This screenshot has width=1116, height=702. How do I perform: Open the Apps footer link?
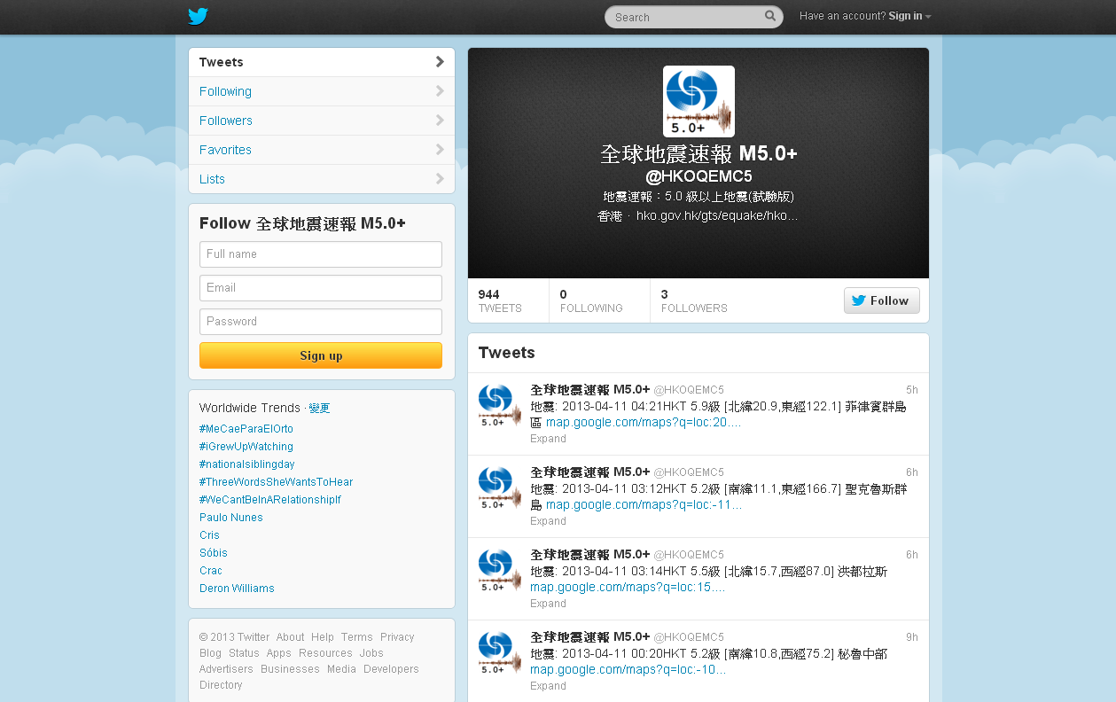coord(278,653)
